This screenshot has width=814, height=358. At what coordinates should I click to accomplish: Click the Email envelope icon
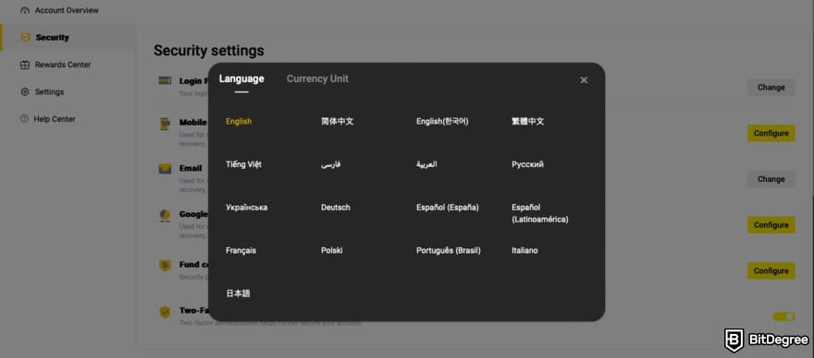165,169
